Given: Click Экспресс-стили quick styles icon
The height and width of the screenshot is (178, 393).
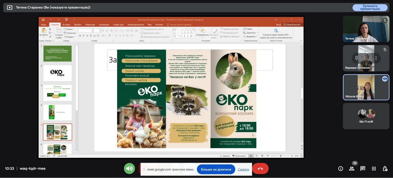Looking at the screenshot, I should (x=214, y=31).
